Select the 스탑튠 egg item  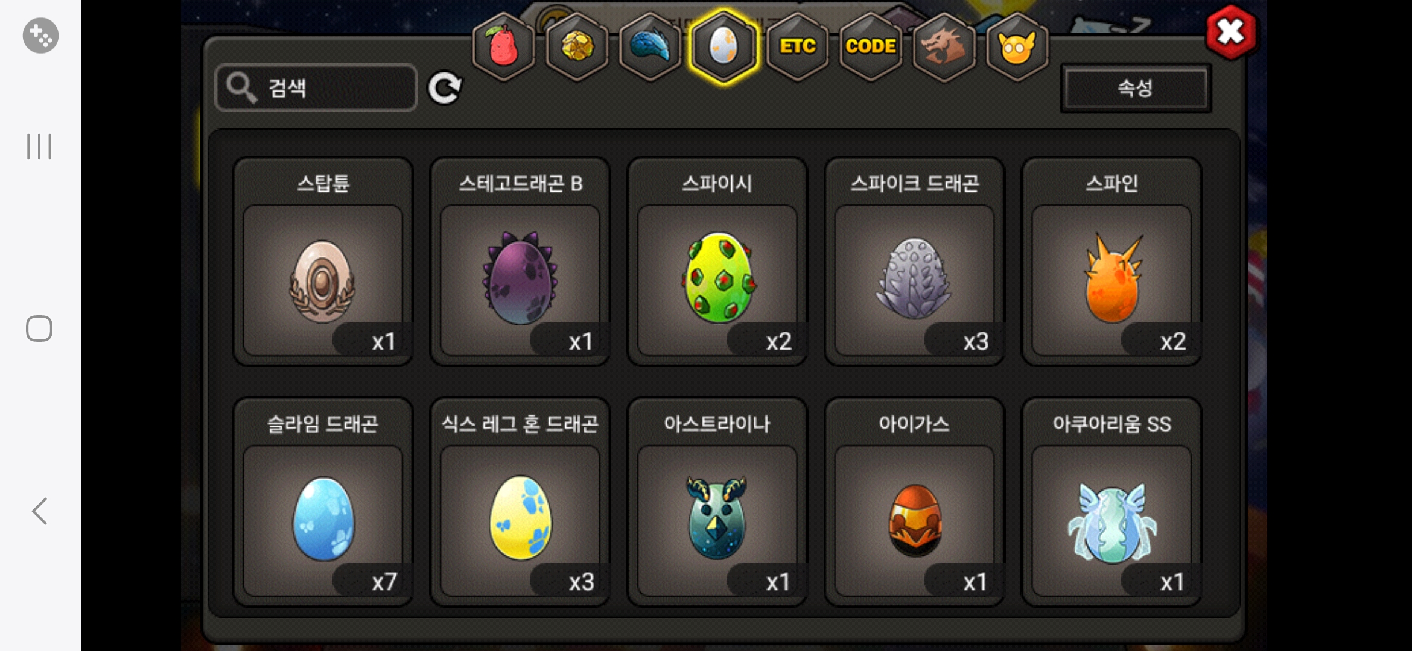(x=323, y=262)
